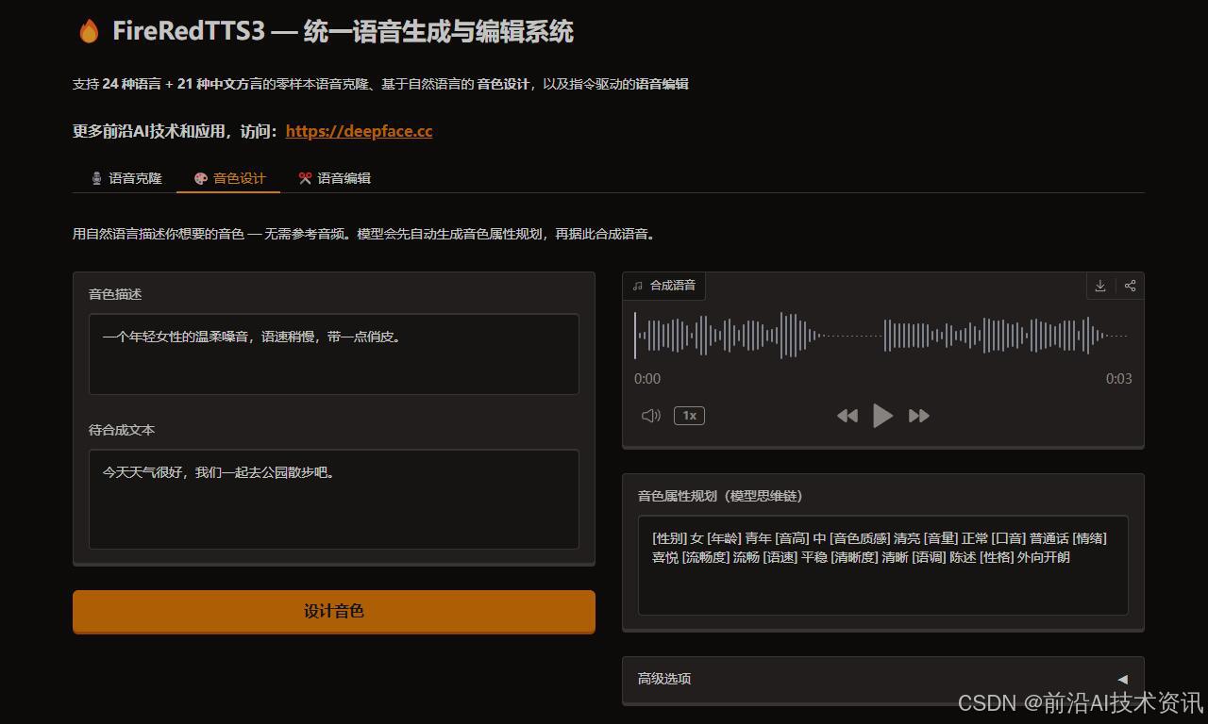Click the 0:00 elapsed time text
This screenshot has height=724, width=1208.
(647, 379)
